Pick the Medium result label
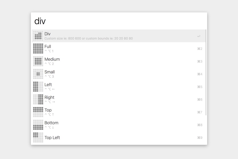 (52, 59)
